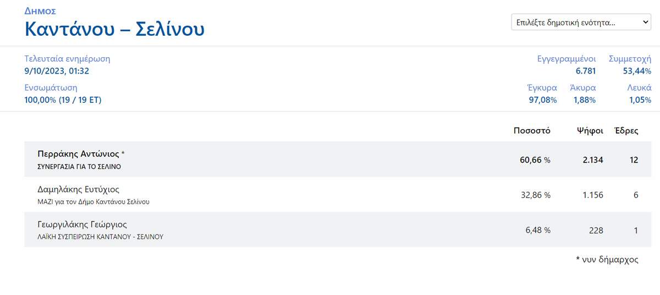This screenshot has width=660, height=295.
Task: Click the Άκυρα percentage 1,88%
Action: pyautogui.click(x=584, y=100)
